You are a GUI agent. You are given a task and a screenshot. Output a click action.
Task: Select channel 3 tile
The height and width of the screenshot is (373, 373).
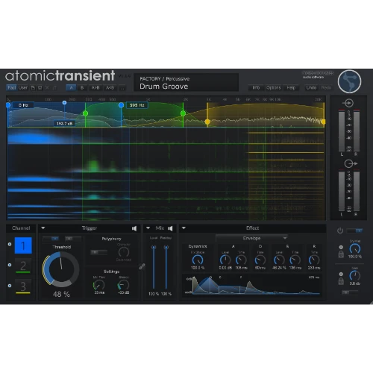(x=23, y=286)
